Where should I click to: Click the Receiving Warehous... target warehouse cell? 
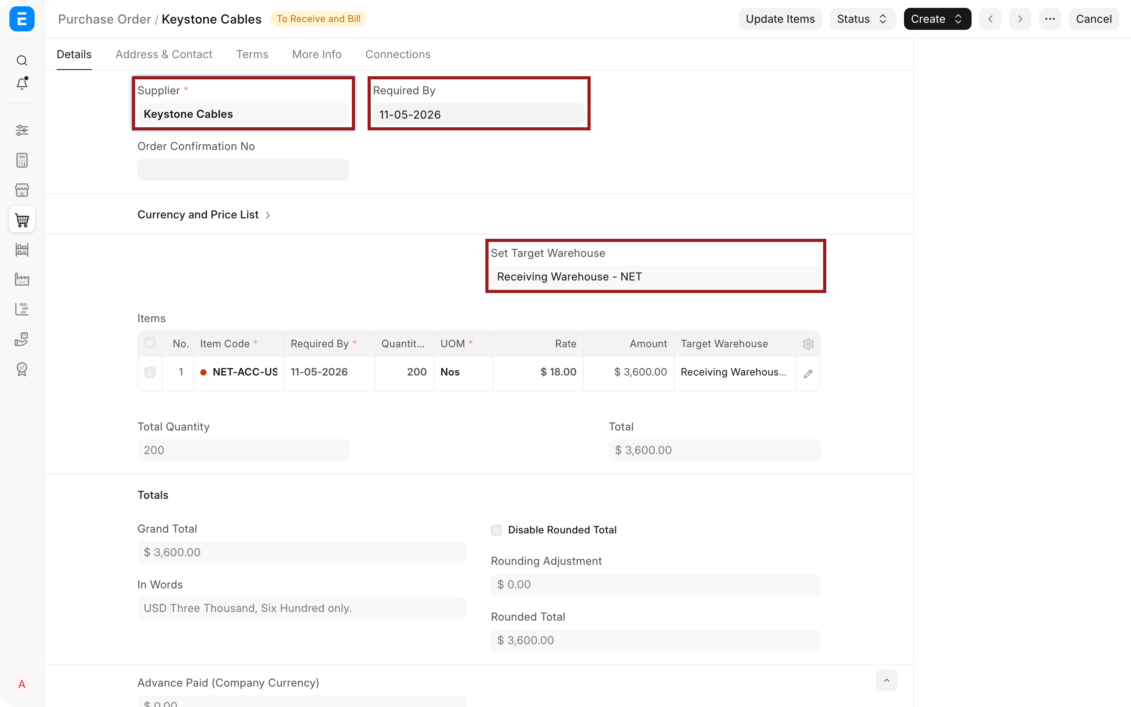735,372
